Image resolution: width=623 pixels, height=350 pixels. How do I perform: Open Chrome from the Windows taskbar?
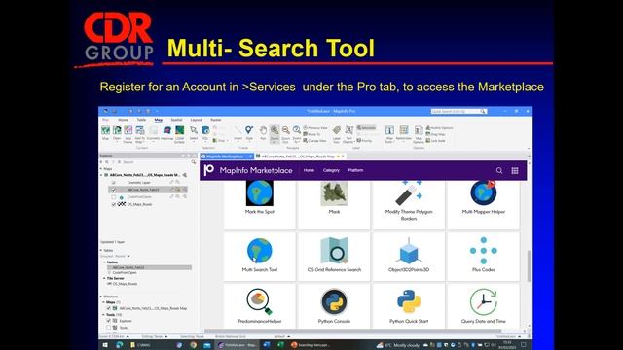click(193, 345)
